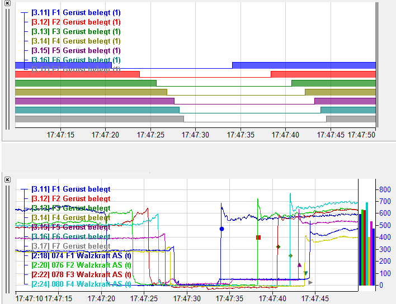The image size is (396, 304).
Task: Click the 800 value on the Y axis
Action: (384, 189)
